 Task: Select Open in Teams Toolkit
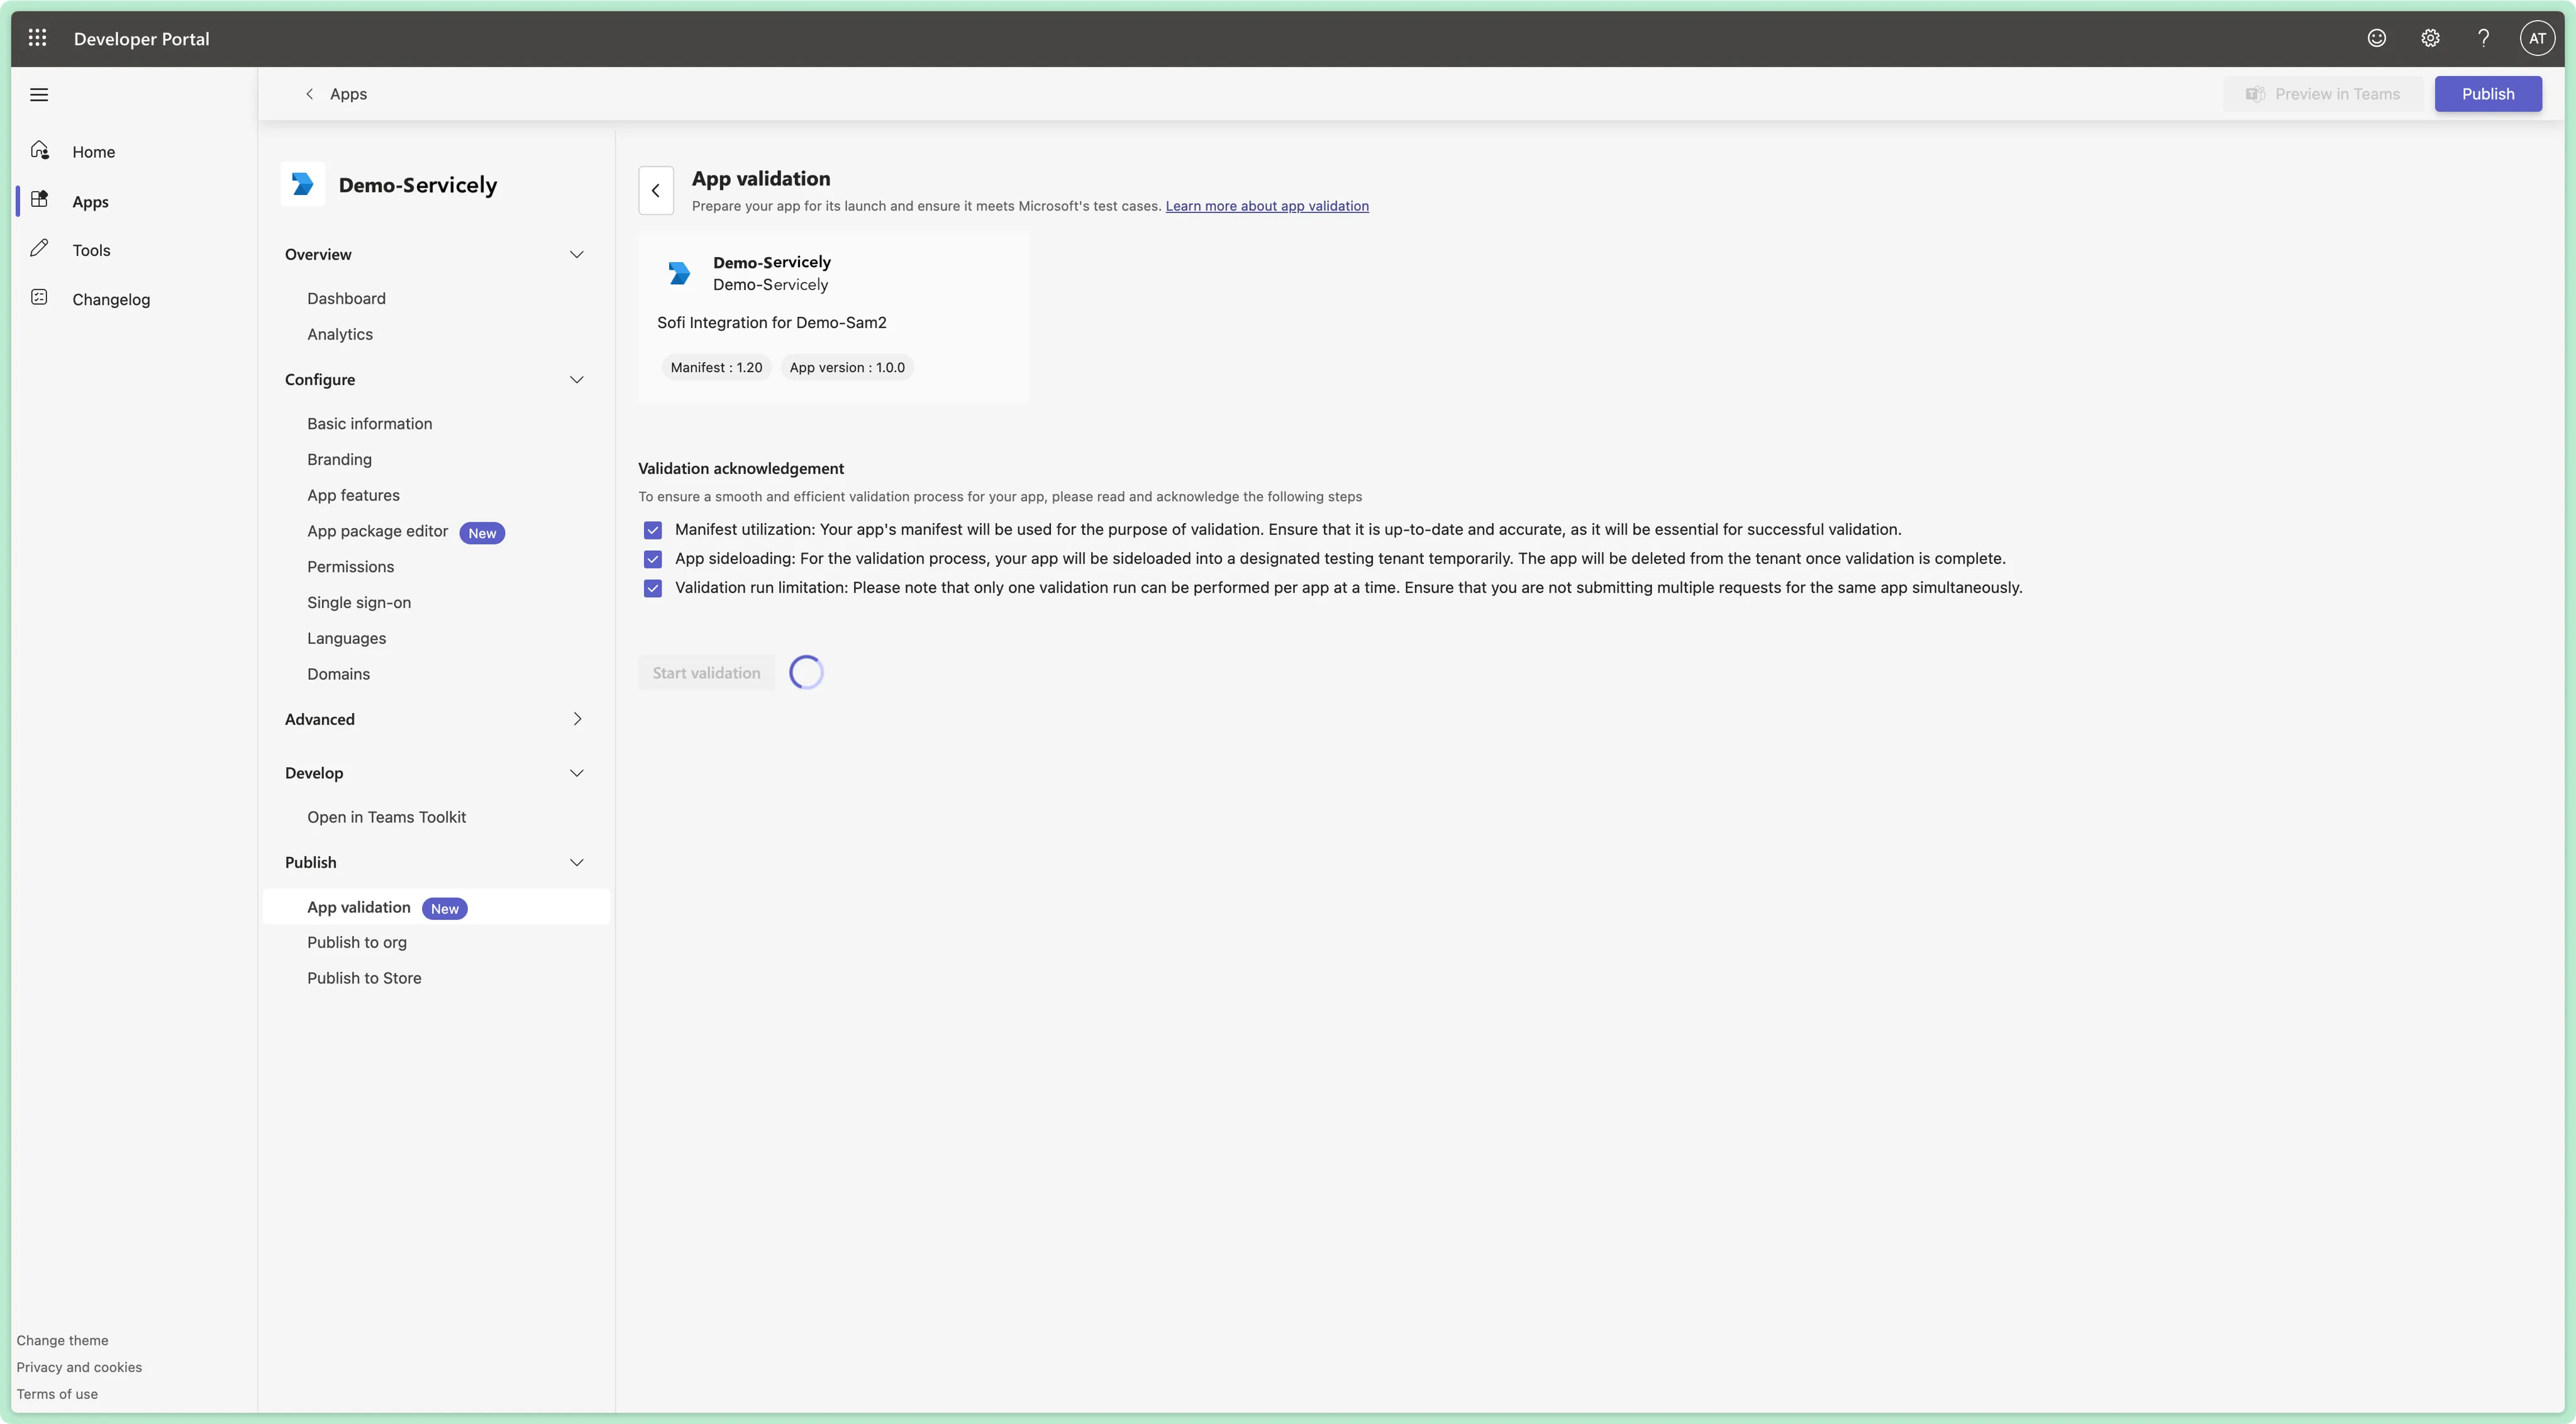pyautogui.click(x=386, y=817)
